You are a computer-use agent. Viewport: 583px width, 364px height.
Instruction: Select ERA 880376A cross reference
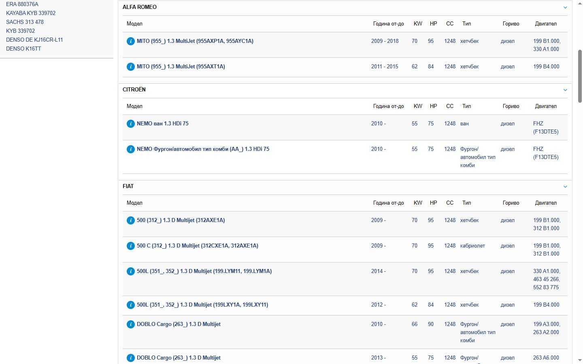click(22, 4)
